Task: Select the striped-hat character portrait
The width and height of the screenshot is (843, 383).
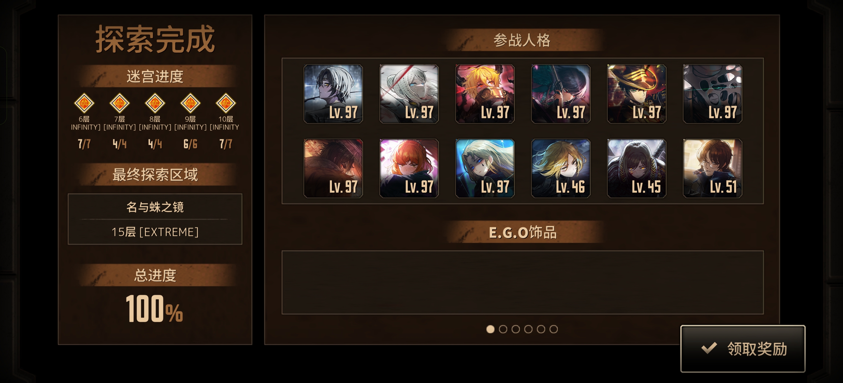Action: (x=636, y=94)
